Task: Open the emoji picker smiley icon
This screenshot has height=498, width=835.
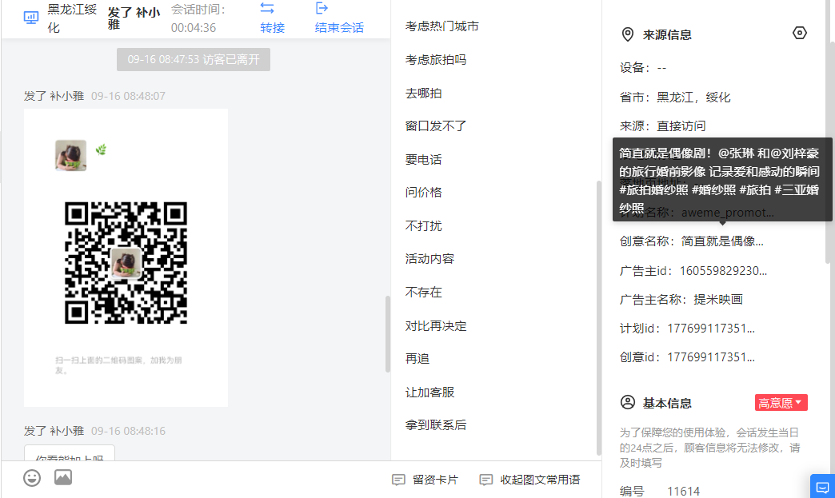Action: click(x=32, y=478)
